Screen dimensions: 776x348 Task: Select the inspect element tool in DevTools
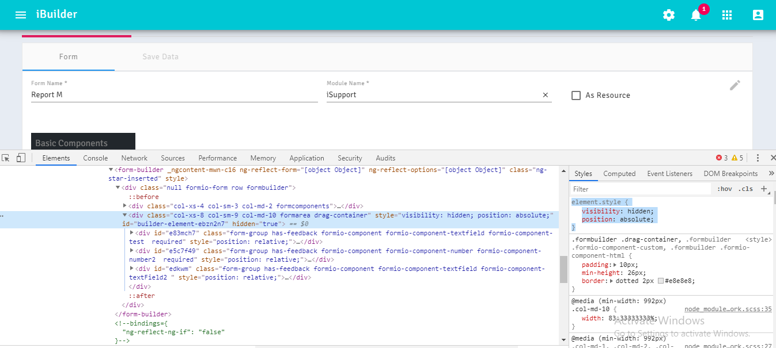tap(6, 158)
